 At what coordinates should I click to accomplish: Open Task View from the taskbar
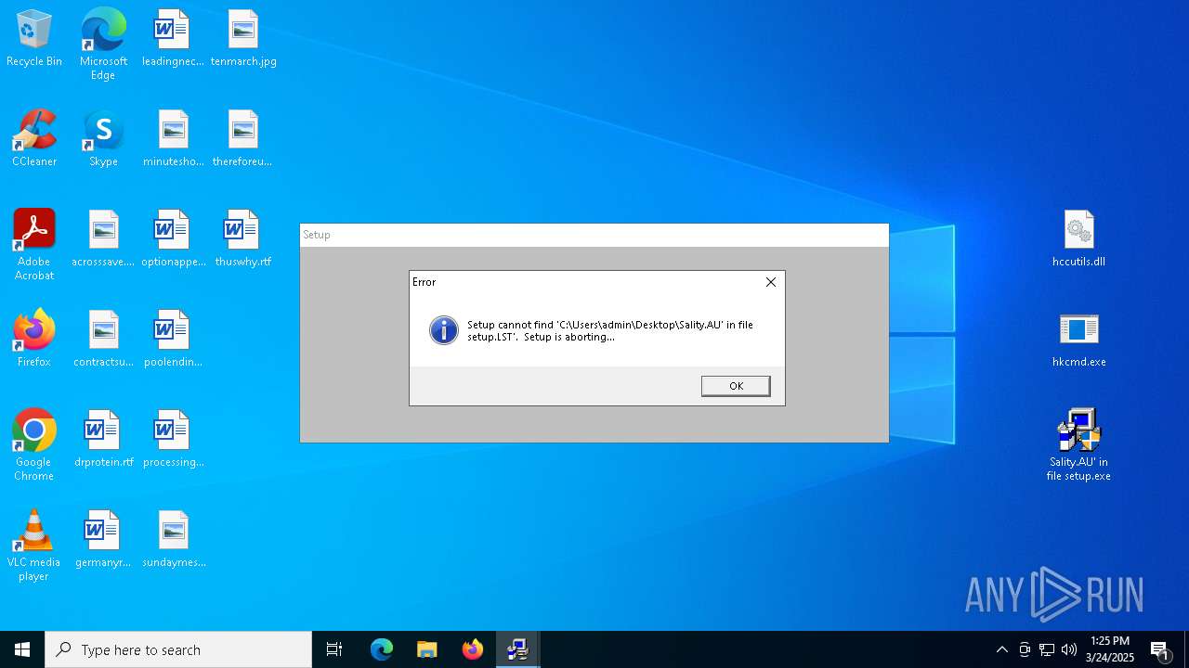pyautogui.click(x=334, y=649)
